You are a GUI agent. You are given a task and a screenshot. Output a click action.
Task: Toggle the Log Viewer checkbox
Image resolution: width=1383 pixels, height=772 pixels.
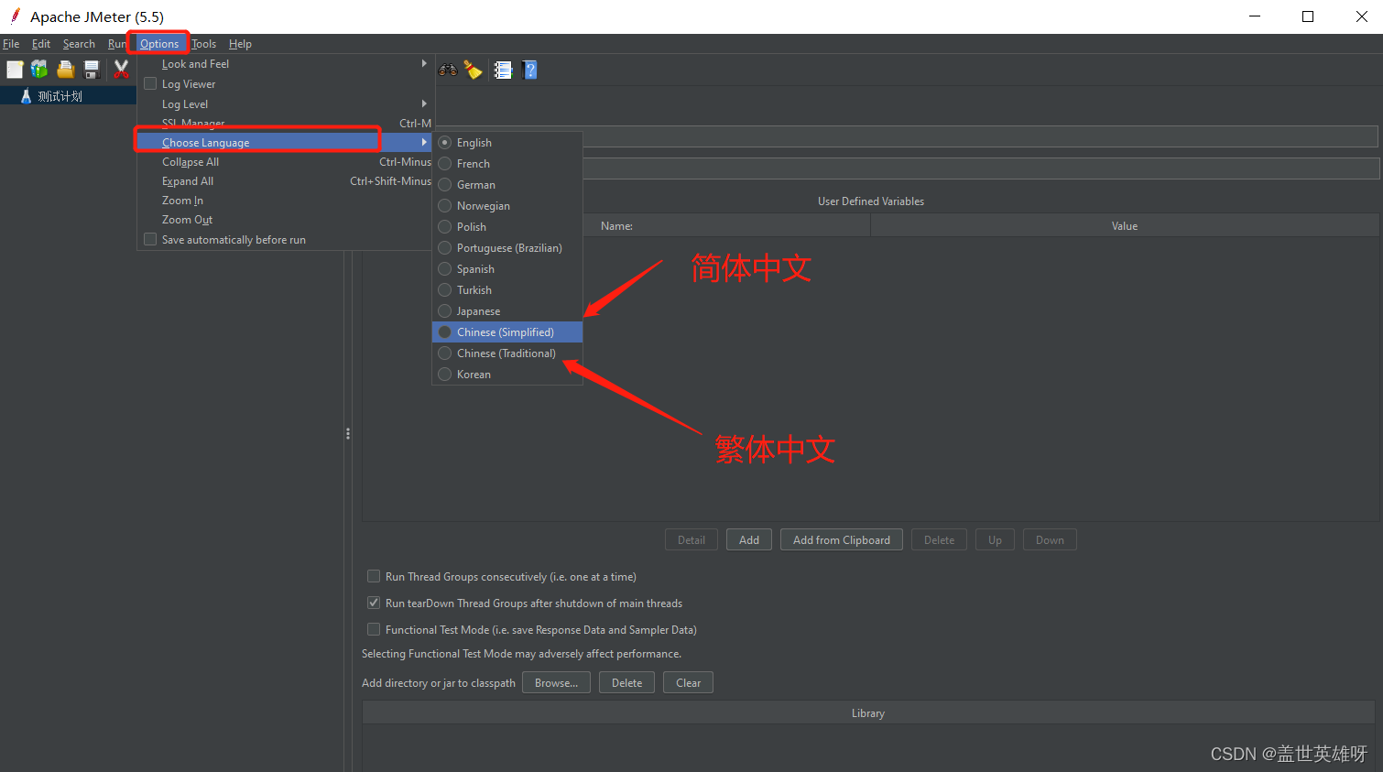click(x=150, y=83)
